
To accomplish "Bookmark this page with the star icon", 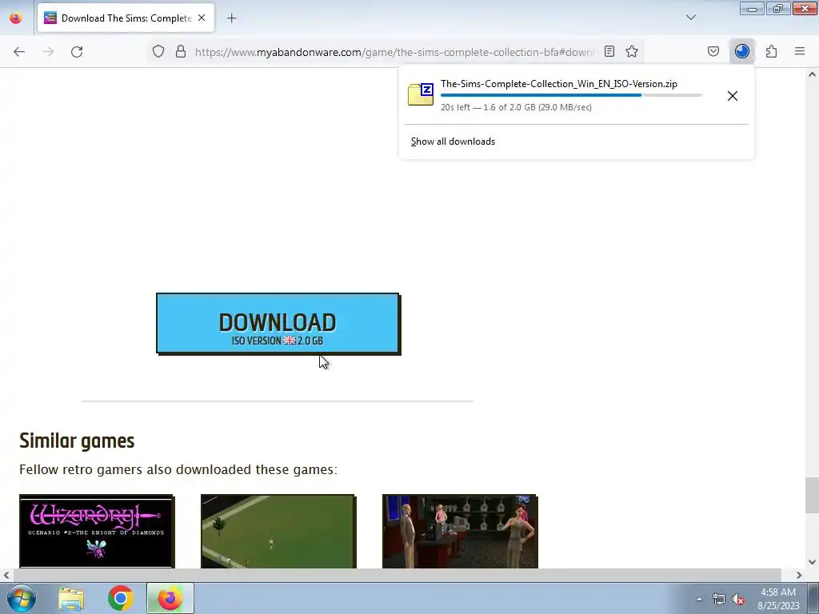I will (x=632, y=51).
